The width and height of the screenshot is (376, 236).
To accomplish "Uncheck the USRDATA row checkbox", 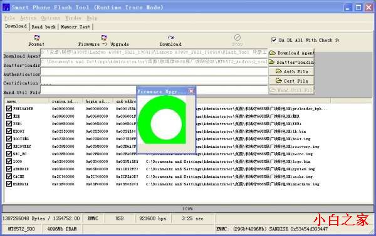I will click(9, 184).
